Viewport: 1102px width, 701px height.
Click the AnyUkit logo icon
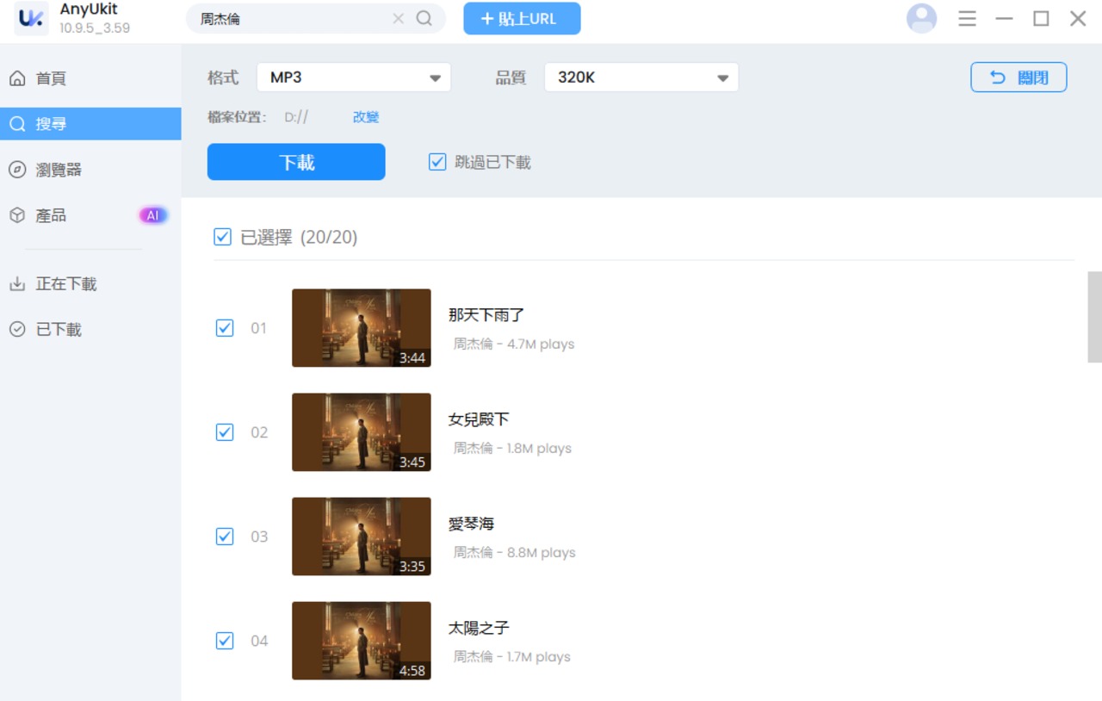(31, 19)
